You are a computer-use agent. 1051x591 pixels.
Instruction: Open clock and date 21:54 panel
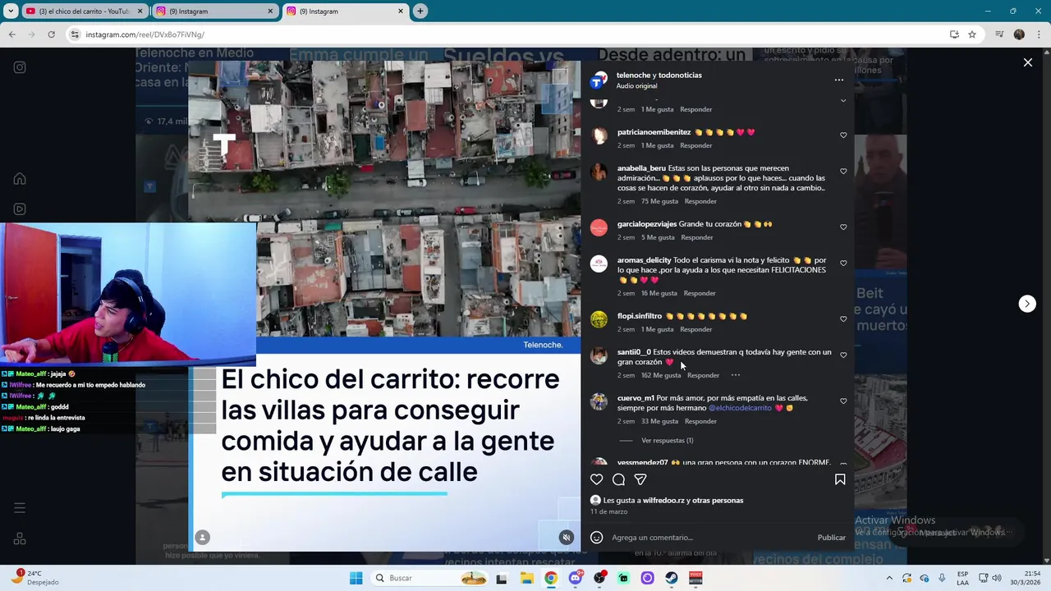[1024, 578]
